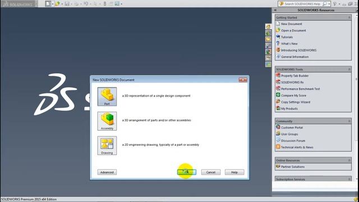Click the Save toolbar icon
The width and height of the screenshot is (359, 202).
67,4
